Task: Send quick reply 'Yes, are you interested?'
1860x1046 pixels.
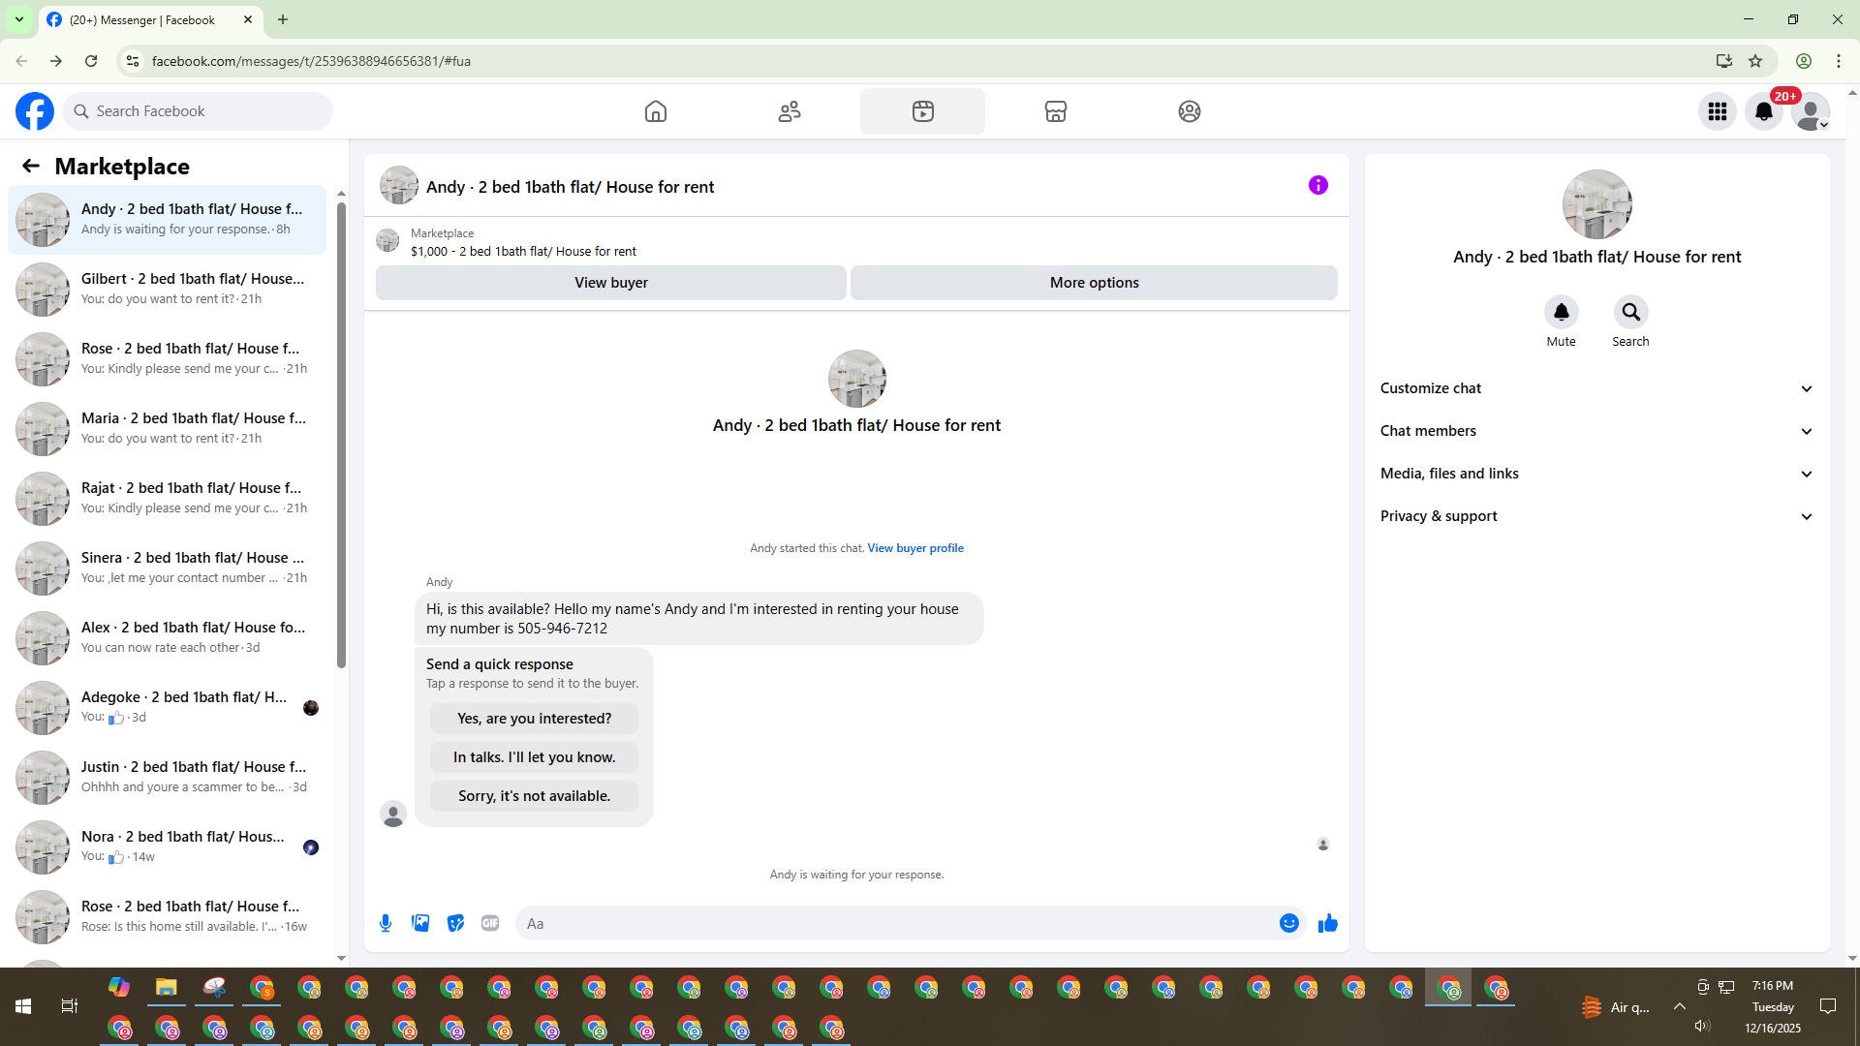Action: click(535, 719)
